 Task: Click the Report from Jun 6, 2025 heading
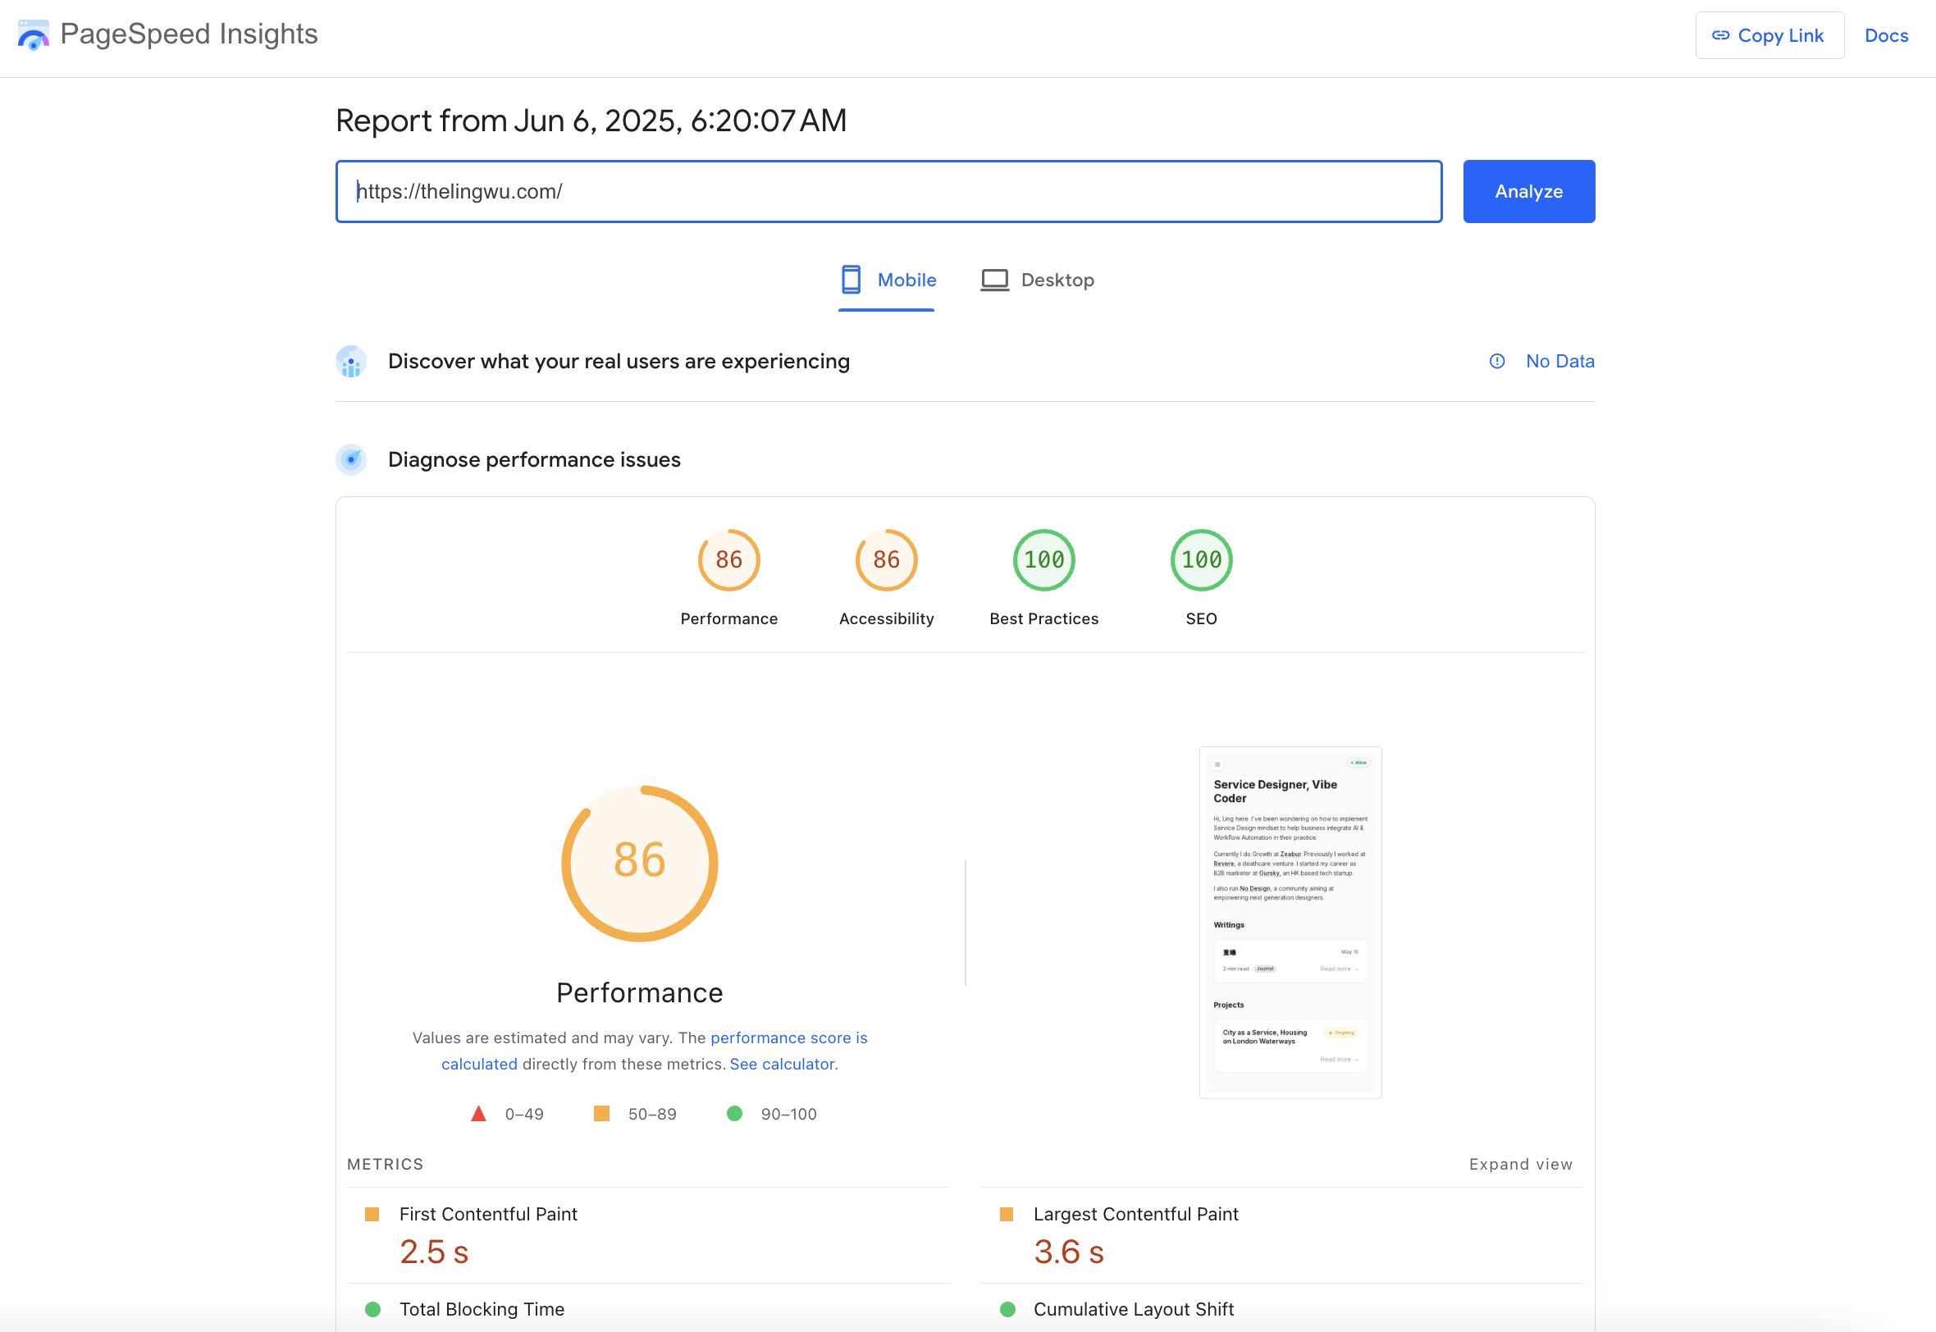pos(591,121)
